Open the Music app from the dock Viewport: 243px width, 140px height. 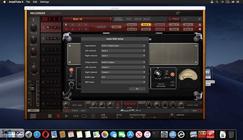pyautogui.click(x=147, y=134)
